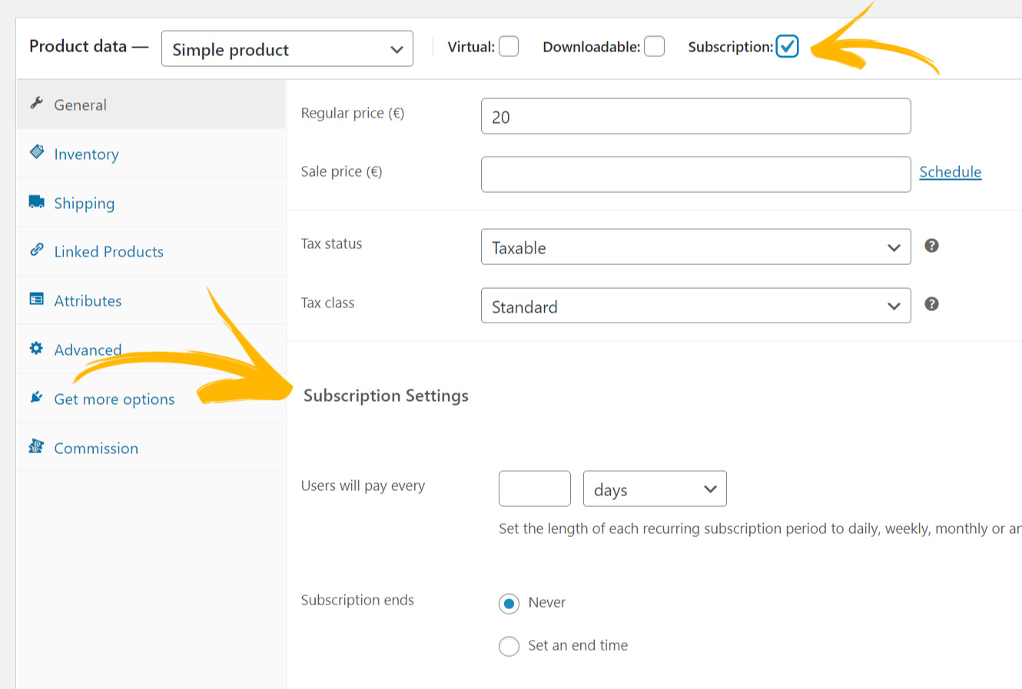Open the Tax status Taxable dropdown
1022x689 pixels.
[696, 247]
